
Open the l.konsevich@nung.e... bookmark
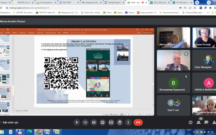coord(193,12)
